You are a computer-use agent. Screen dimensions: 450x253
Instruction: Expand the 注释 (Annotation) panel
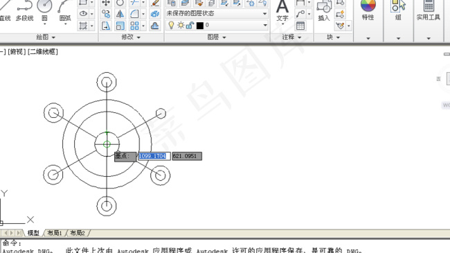point(291,37)
